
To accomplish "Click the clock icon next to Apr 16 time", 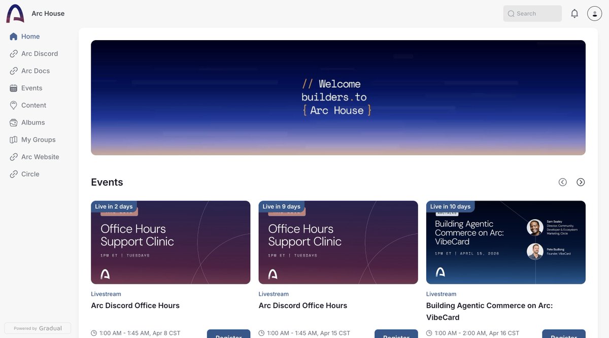I will pyautogui.click(x=429, y=333).
